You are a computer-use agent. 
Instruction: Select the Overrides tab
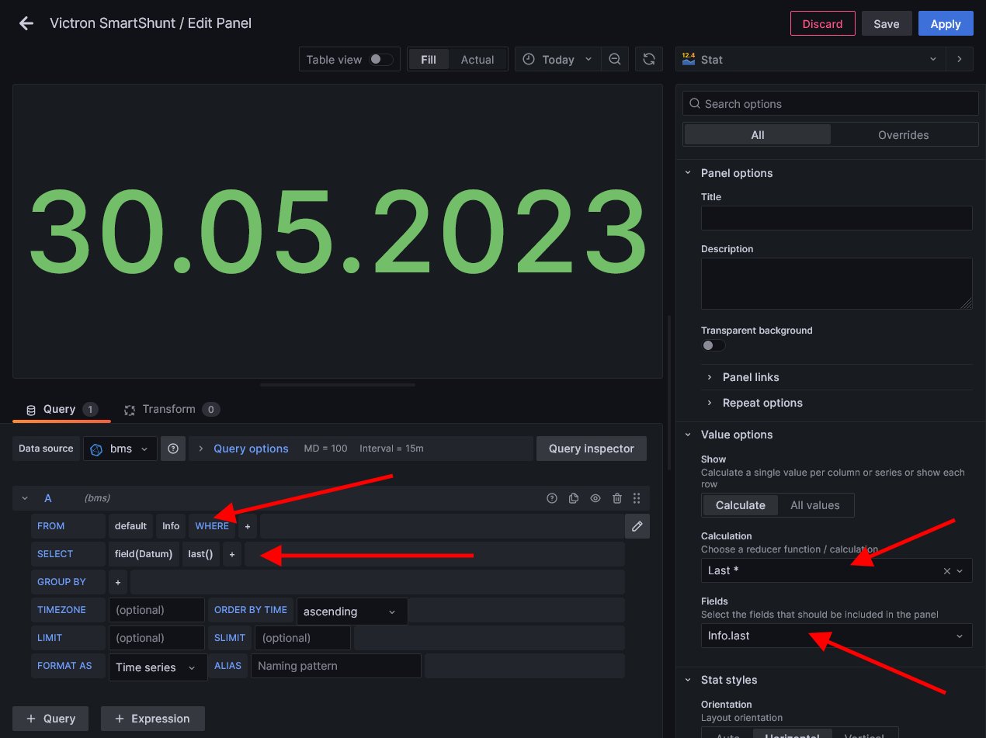[x=903, y=135]
